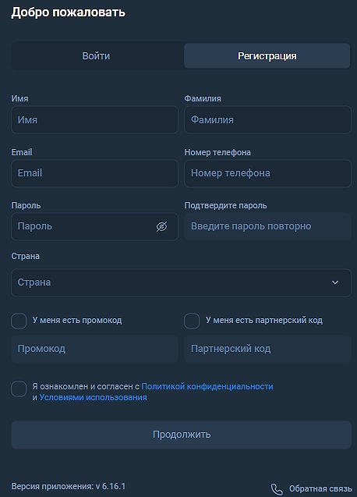Click the phone icon near Обратная связь
The width and height of the screenshot is (357, 497).
[x=277, y=489]
